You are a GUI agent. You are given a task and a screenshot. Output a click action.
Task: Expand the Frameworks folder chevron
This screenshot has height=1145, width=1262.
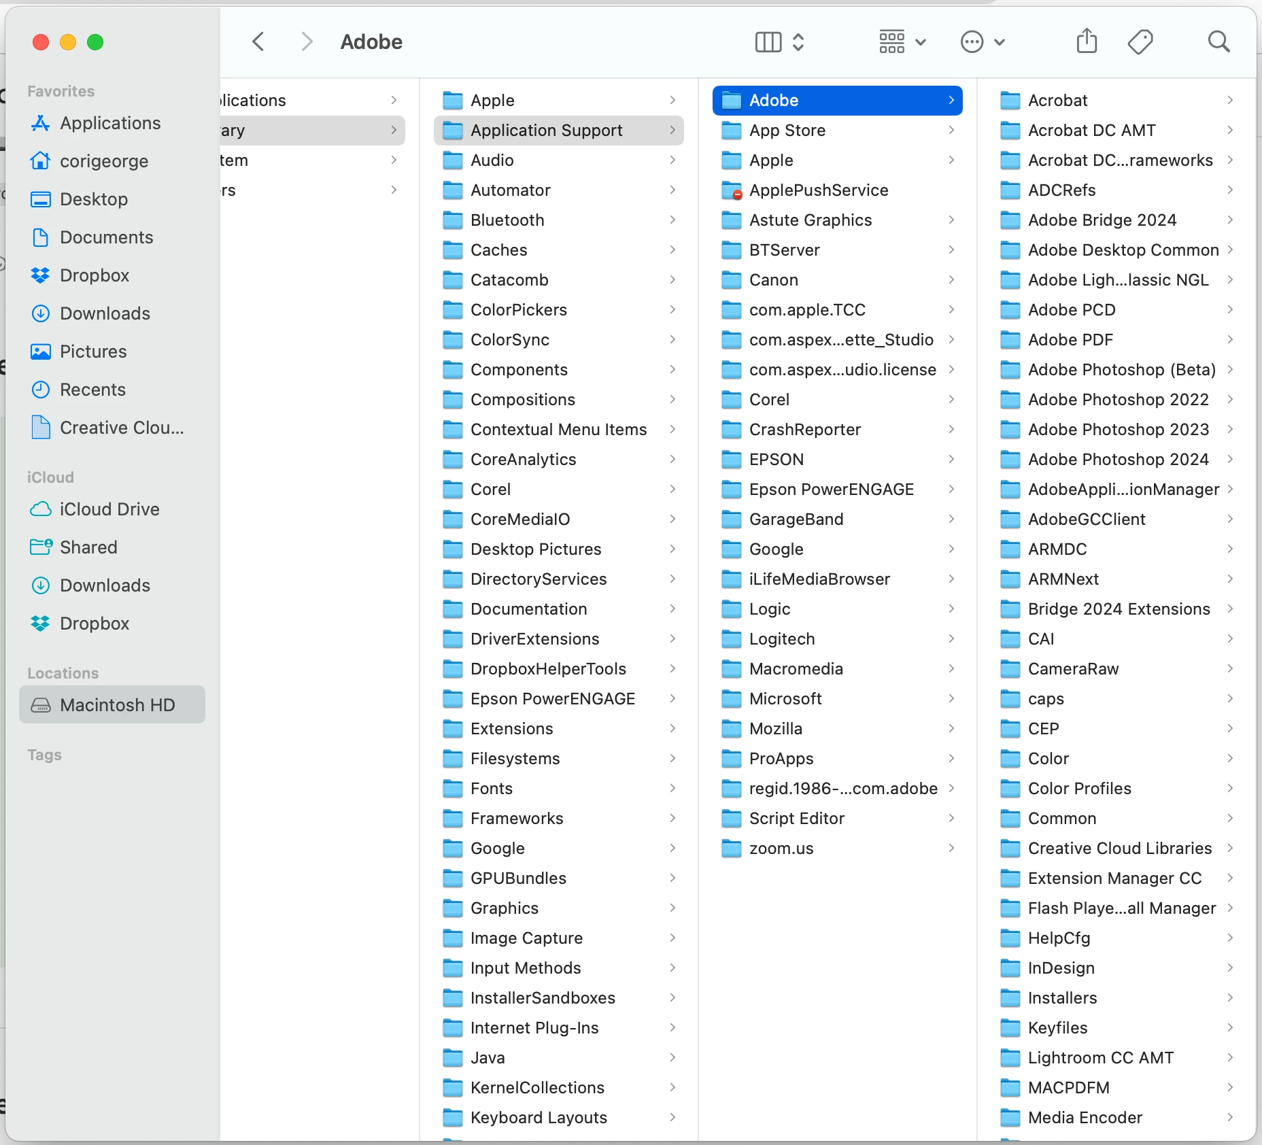[672, 819]
